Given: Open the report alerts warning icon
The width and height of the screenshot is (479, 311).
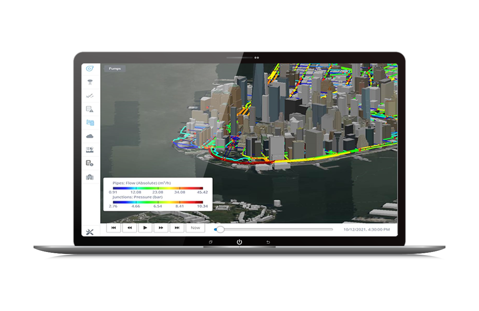Looking at the screenshot, I should [90, 109].
